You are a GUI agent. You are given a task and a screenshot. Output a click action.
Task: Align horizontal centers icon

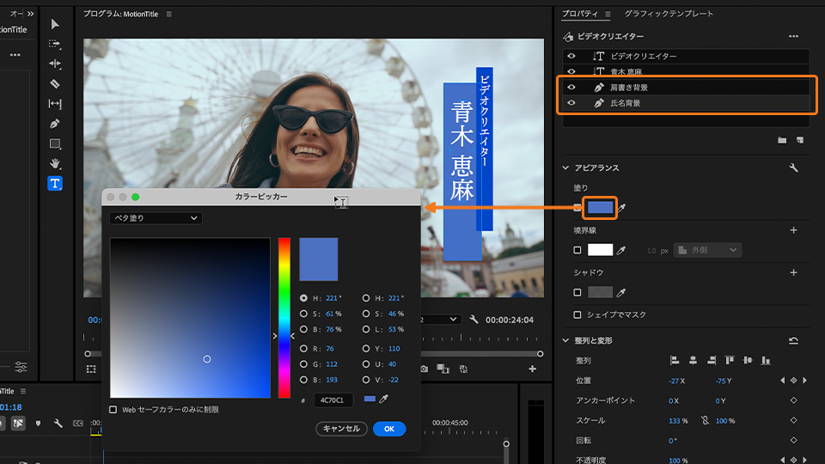pos(693,360)
